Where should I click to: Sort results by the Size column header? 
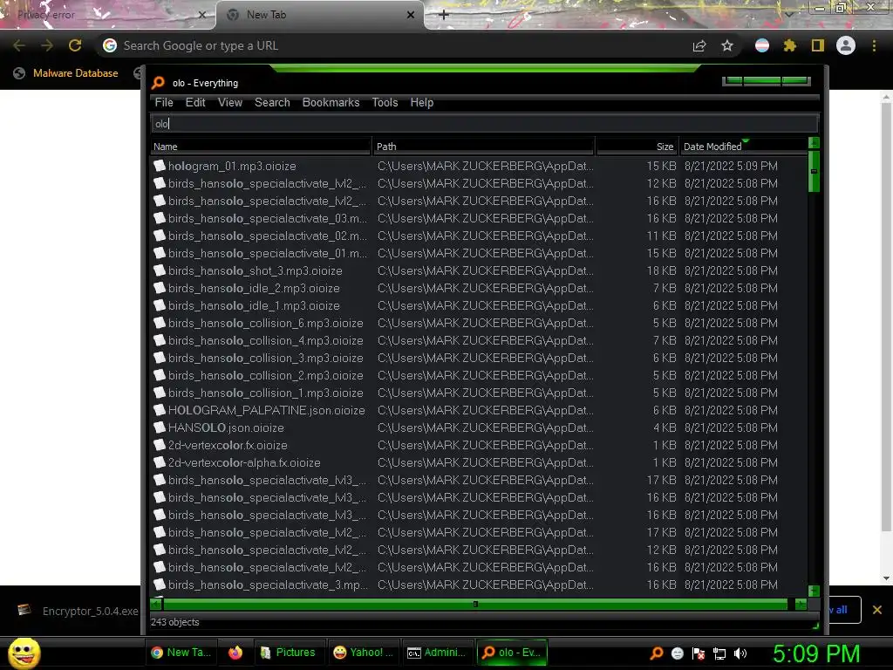pos(637,147)
